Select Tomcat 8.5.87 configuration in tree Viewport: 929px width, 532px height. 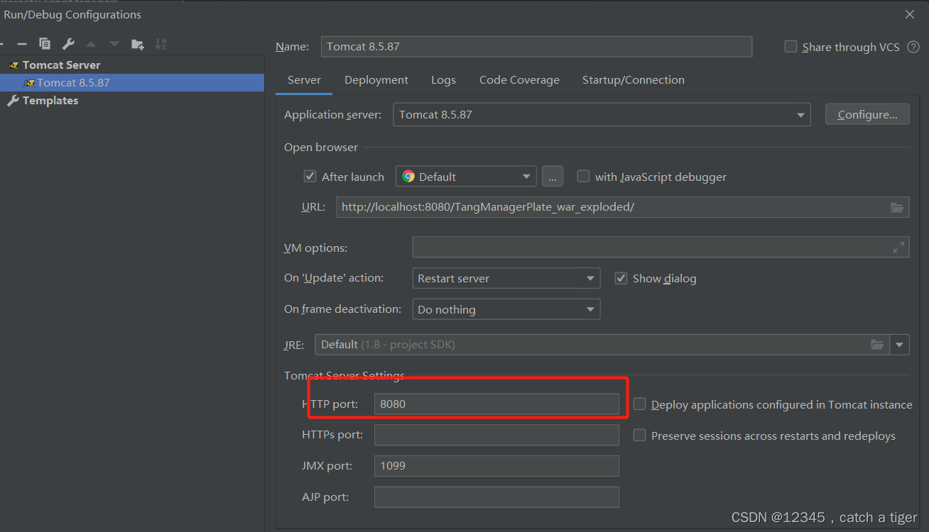coord(132,82)
